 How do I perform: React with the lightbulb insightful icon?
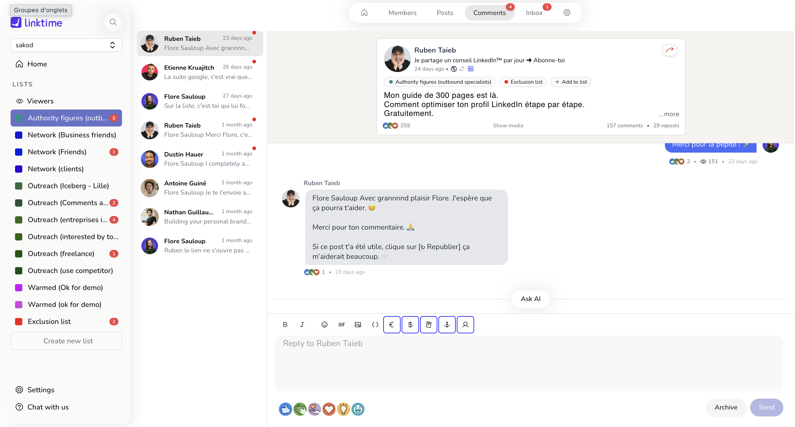(x=343, y=409)
